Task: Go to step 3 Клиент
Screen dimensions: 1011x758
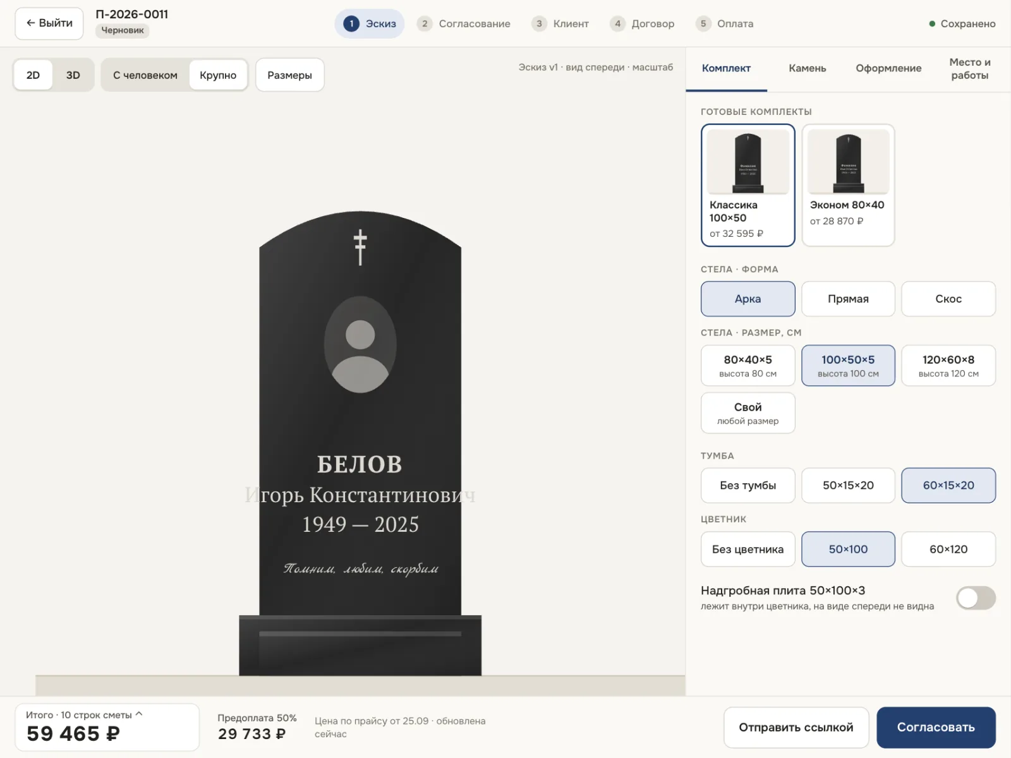Action: click(x=560, y=23)
